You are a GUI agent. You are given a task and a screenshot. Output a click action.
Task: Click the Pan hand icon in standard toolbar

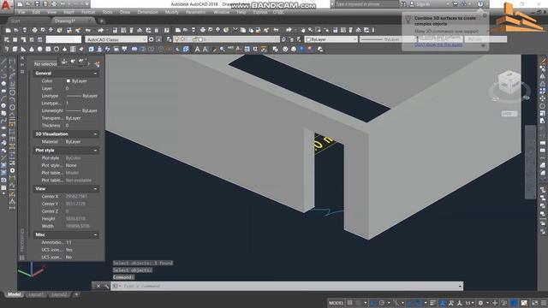click(302, 31)
